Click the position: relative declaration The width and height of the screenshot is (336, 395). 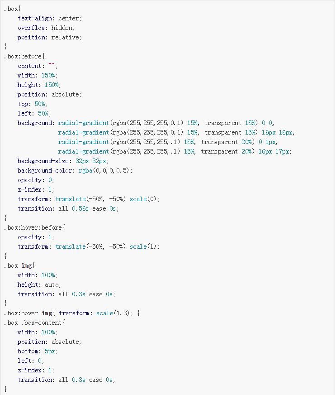[49, 38]
